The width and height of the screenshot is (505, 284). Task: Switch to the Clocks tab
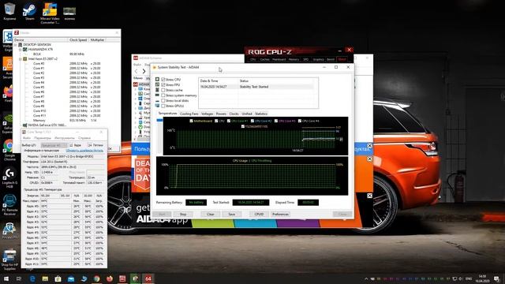[234, 114]
